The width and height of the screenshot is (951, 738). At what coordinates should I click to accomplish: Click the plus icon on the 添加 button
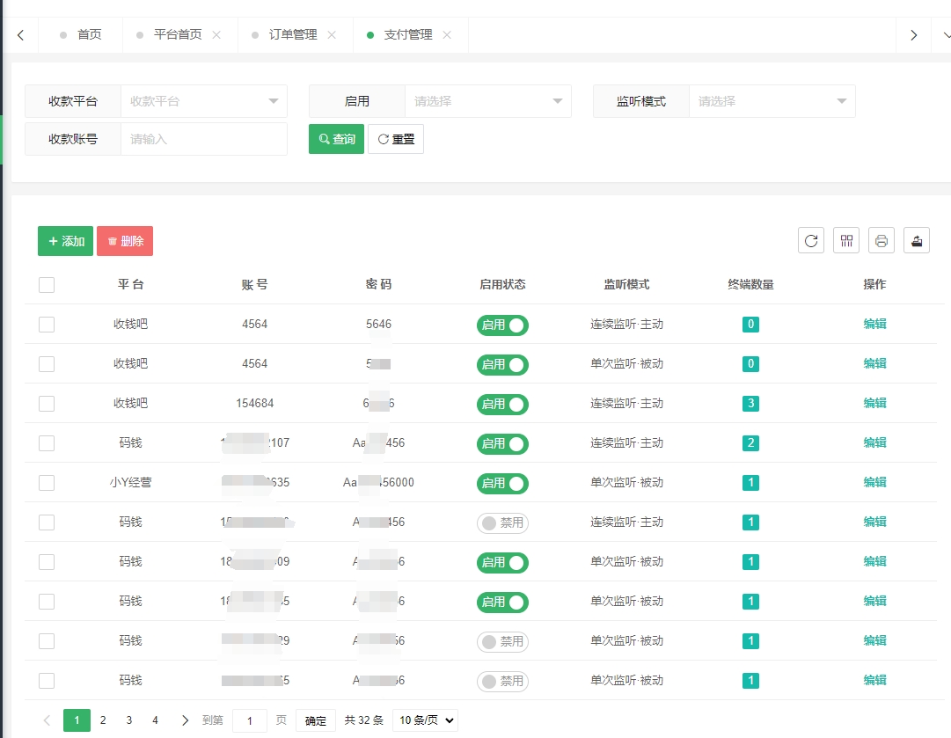(53, 240)
